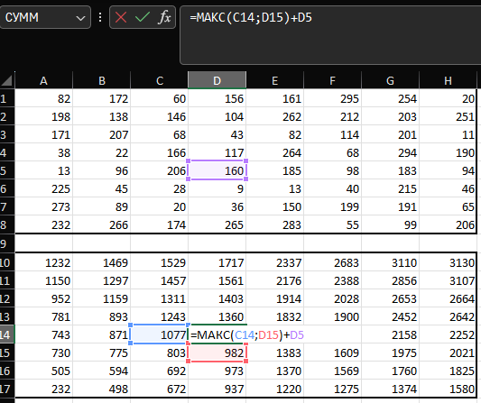This screenshot has width=481, height=403.
Task: Click cell H17 containing 1580
Action: click(x=448, y=389)
